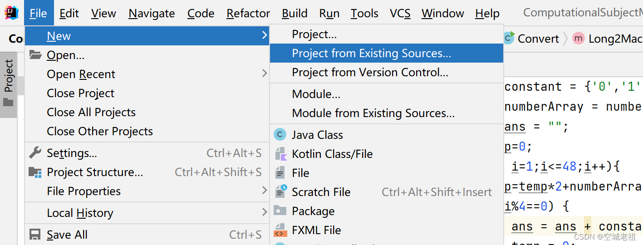Image resolution: width=643 pixels, height=245 pixels.
Task: Click the Package folder icon
Action: (280, 211)
